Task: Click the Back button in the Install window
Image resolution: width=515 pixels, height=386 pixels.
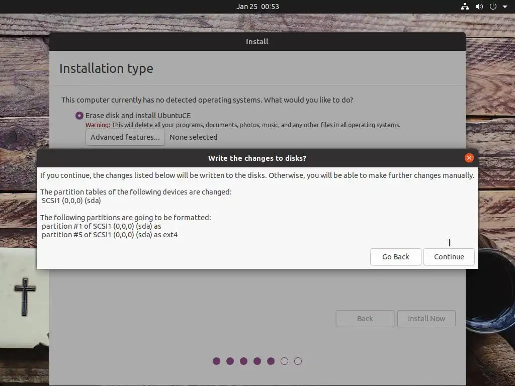Action: [x=365, y=318]
